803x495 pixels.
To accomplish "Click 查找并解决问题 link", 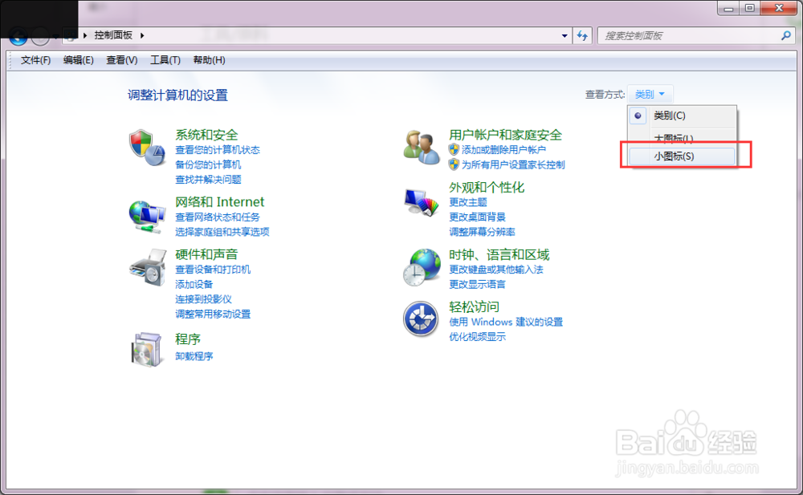I will tap(208, 179).
